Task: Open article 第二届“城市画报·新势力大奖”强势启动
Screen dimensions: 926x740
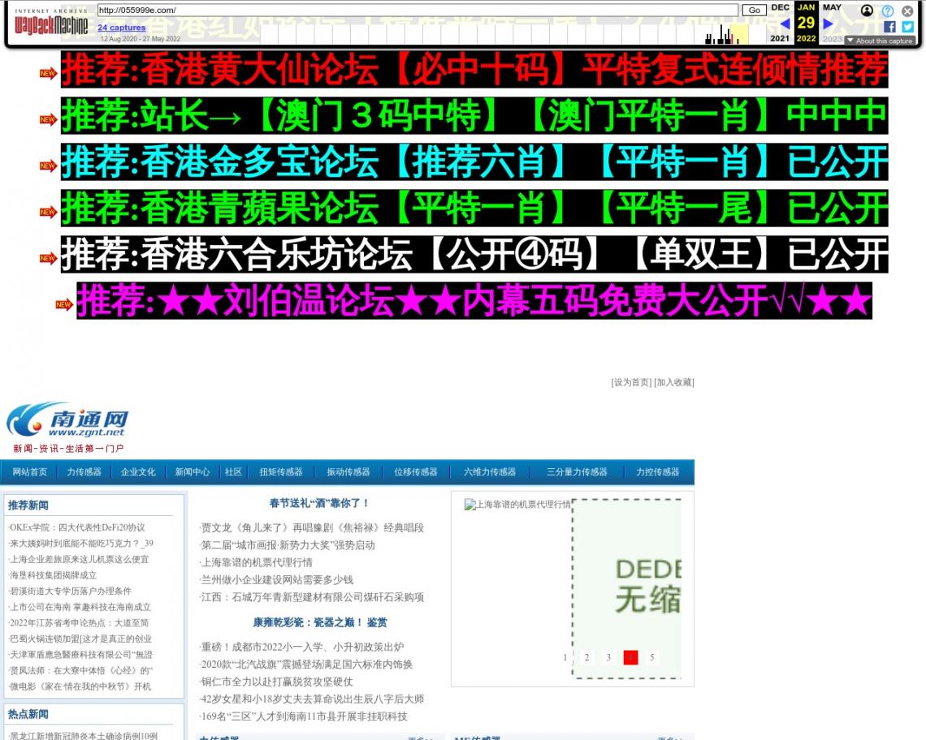Action: point(288,545)
